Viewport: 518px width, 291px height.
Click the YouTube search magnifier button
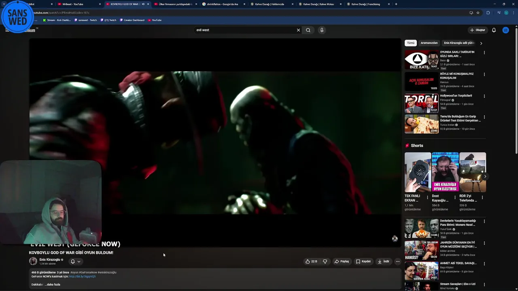click(x=308, y=30)
